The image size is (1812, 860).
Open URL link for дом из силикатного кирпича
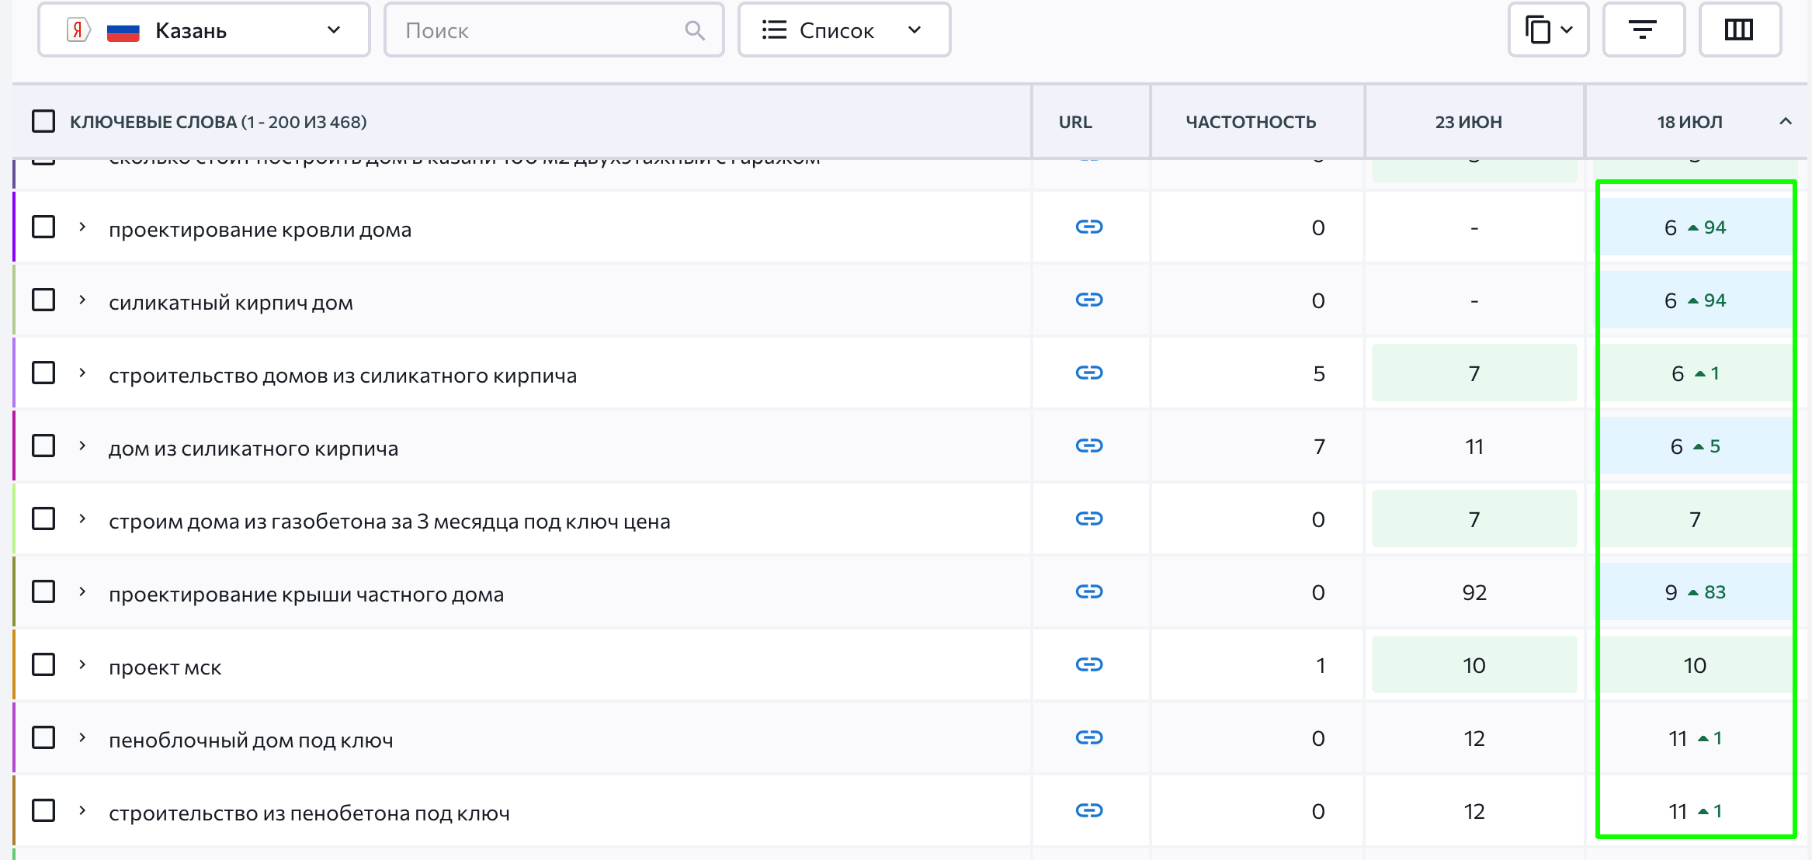coord(1089,446)
